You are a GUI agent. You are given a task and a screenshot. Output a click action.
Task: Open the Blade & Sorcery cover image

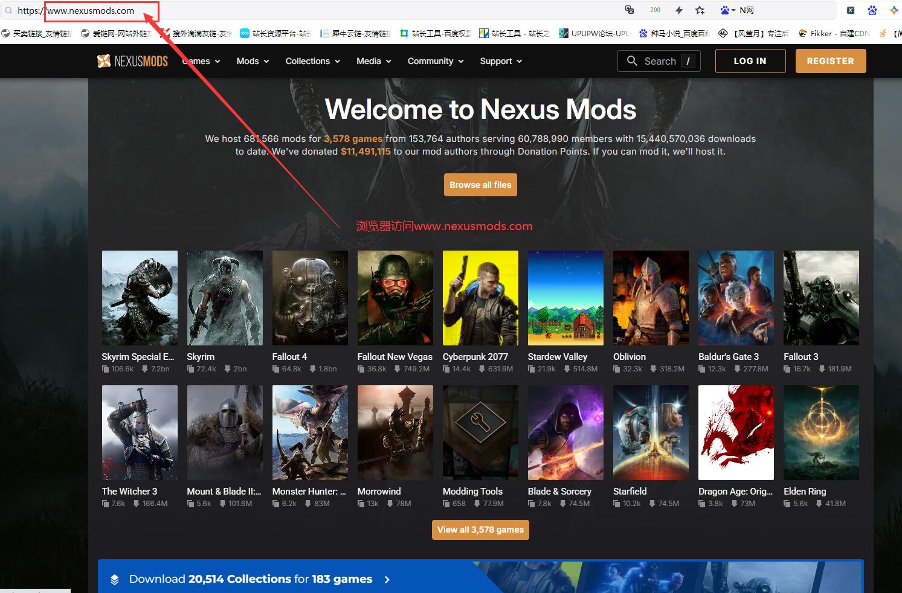click(565, 432)
